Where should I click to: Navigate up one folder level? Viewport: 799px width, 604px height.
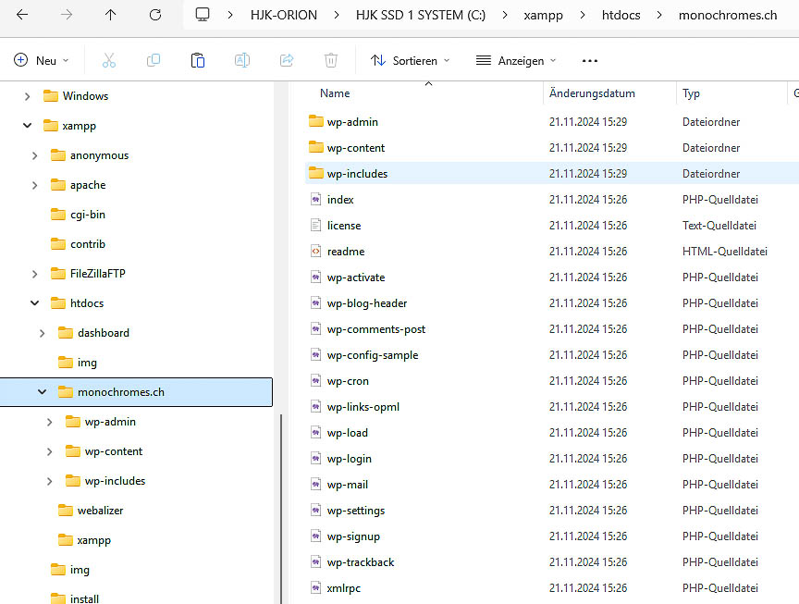click(x=110, y=15)
